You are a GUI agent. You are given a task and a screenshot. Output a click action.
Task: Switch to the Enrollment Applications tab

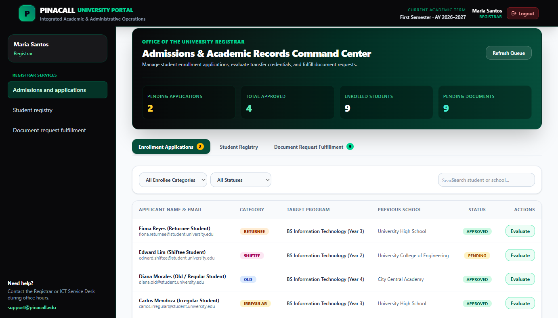171,147
